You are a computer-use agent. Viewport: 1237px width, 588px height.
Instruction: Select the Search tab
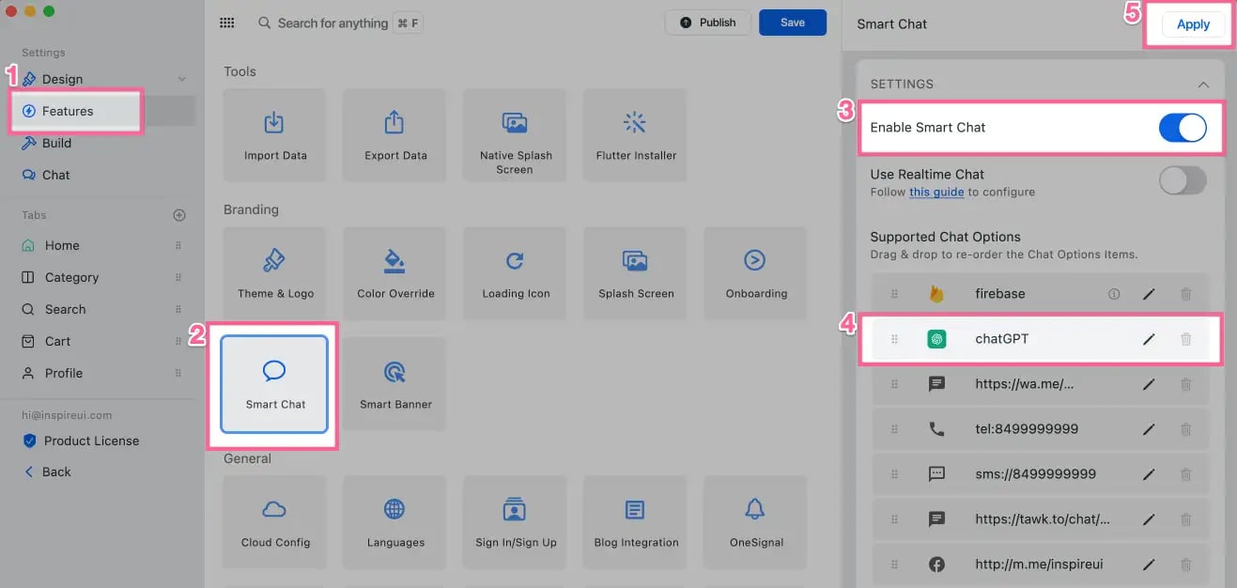(x=65, y=309)
